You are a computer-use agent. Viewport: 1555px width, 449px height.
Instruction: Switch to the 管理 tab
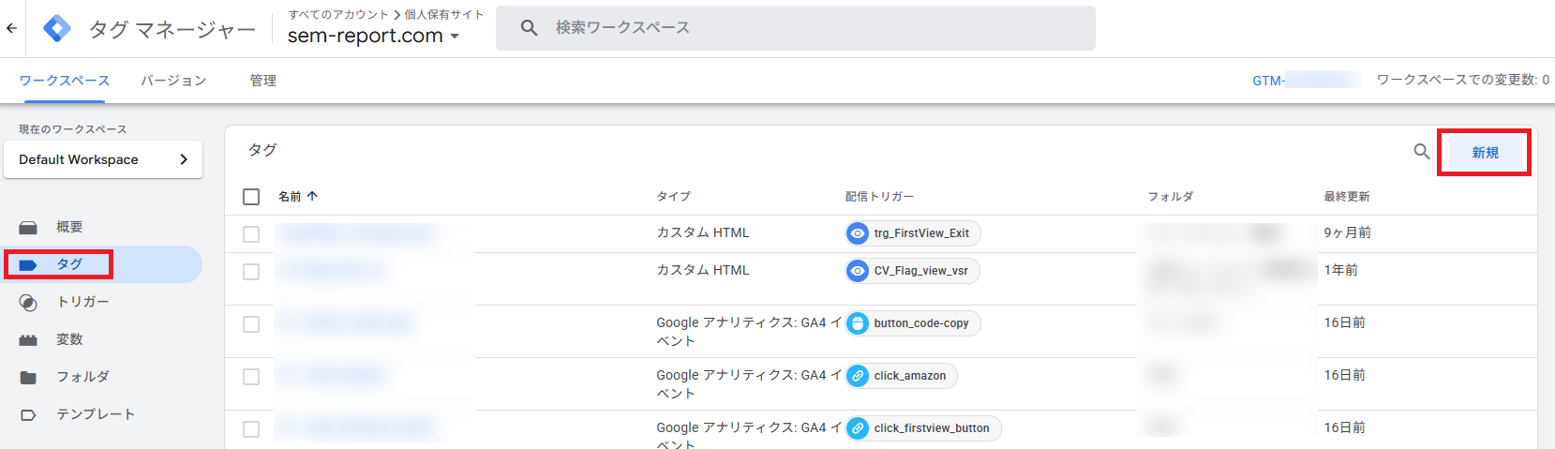click(x=262, y=81)
